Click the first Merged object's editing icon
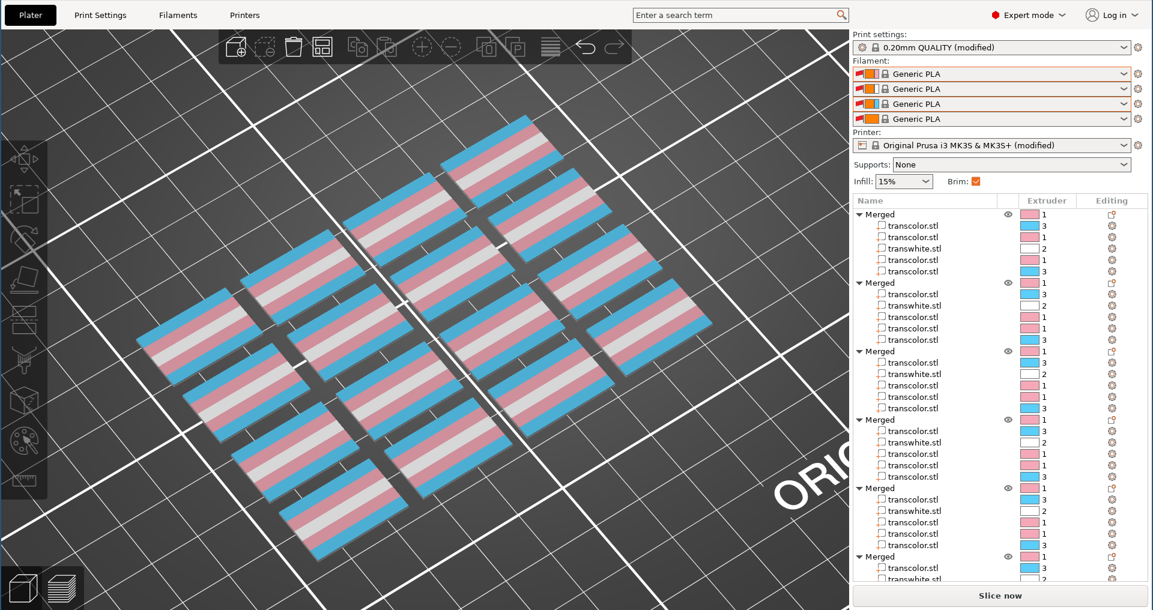The height and width of the screenshot is (610, 1153). pos(1112,214)
